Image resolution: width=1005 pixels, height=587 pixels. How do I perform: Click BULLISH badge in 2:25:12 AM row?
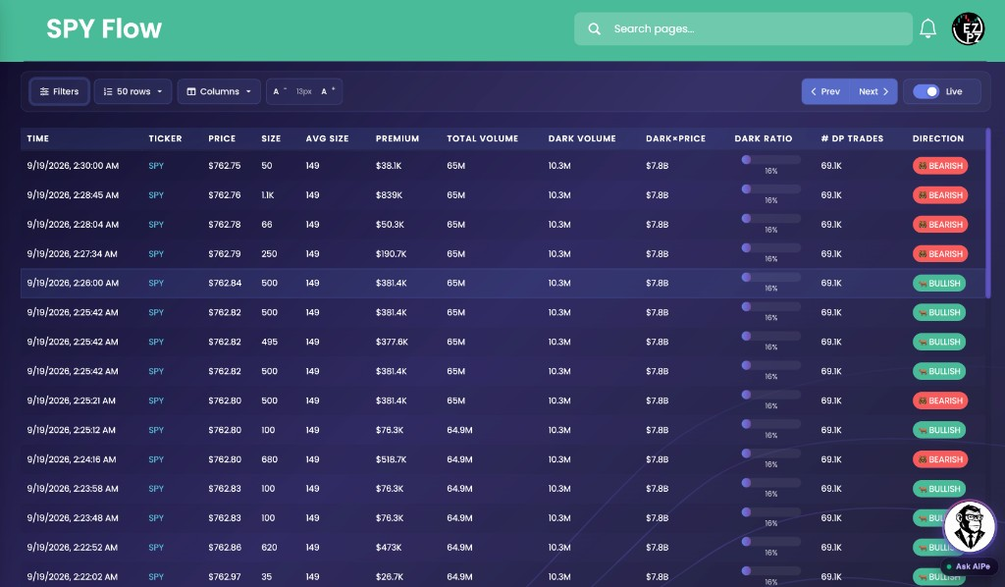coord(939,430)
